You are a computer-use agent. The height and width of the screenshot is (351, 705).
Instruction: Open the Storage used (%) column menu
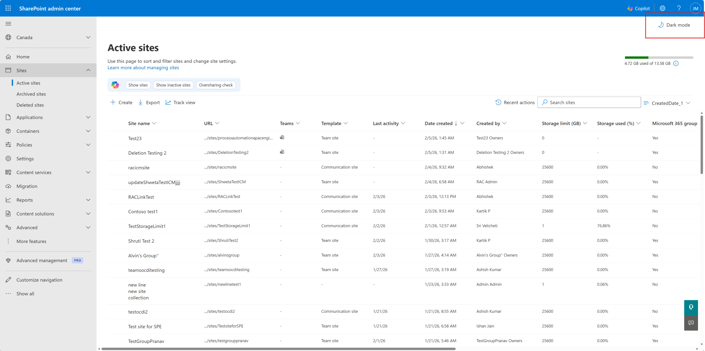pyautogui.click(x=619, y=123)
